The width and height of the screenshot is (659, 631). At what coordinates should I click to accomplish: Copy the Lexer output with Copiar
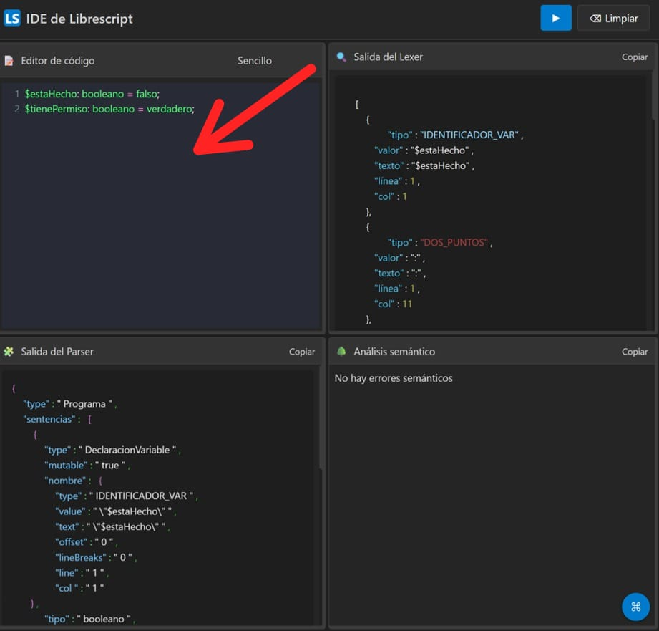pyautogui.click(x=634, y=57)
